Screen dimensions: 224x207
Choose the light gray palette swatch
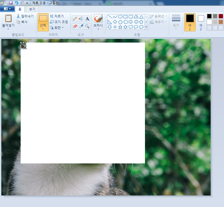[x=215, y=22]
